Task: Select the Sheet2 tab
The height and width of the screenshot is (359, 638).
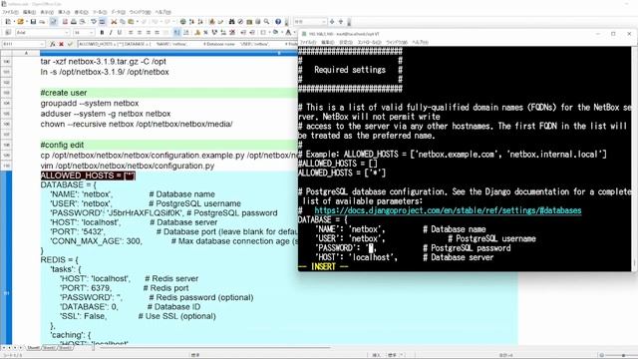Action: click(49, 348)
